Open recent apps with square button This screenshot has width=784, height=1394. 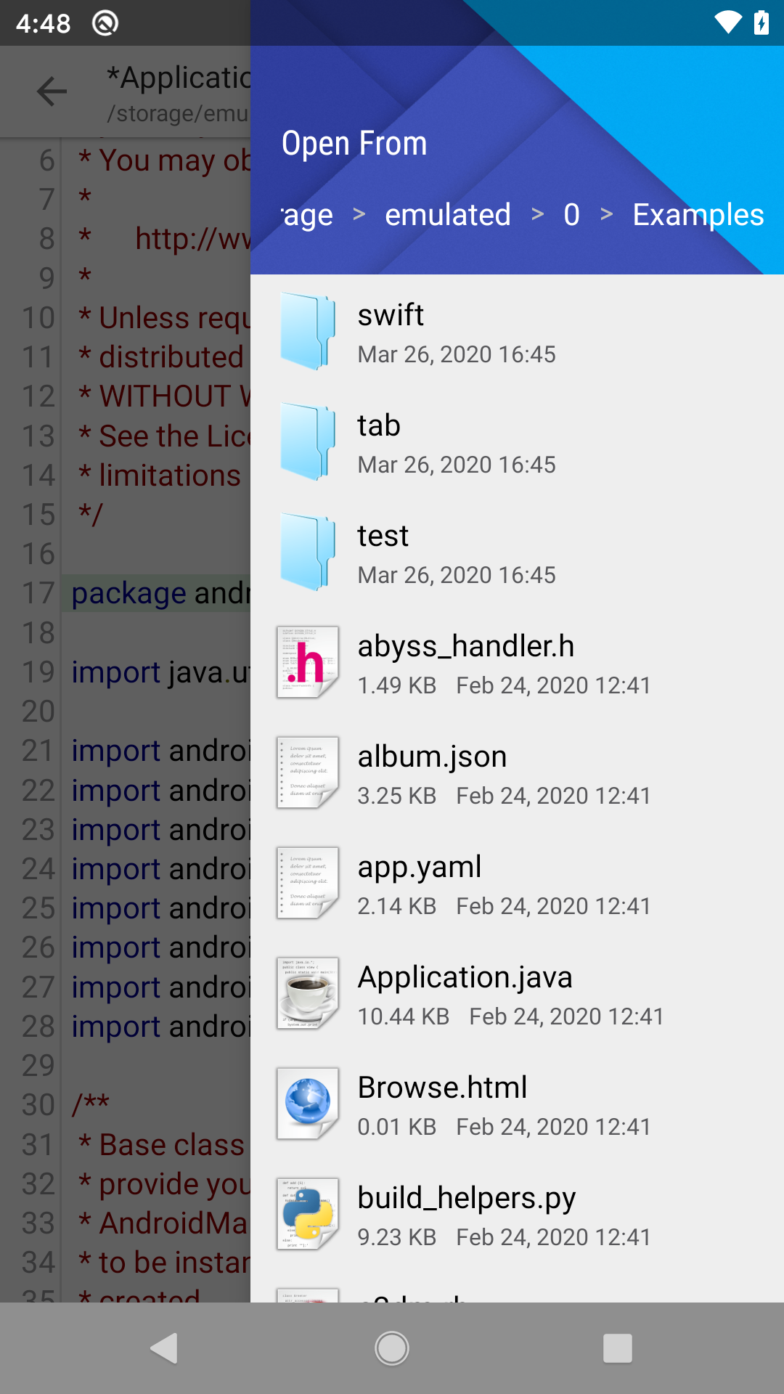tap(617, 1348)
